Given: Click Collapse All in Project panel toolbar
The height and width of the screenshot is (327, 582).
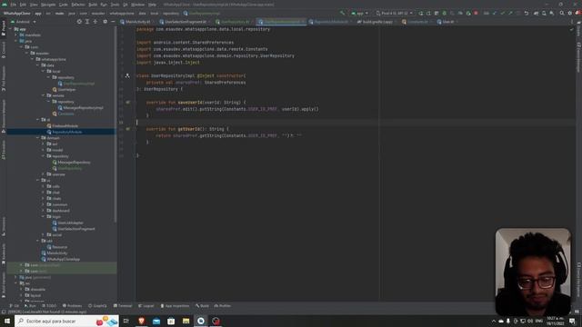Looking at the screenshot, I should click(x=95, y=22).
